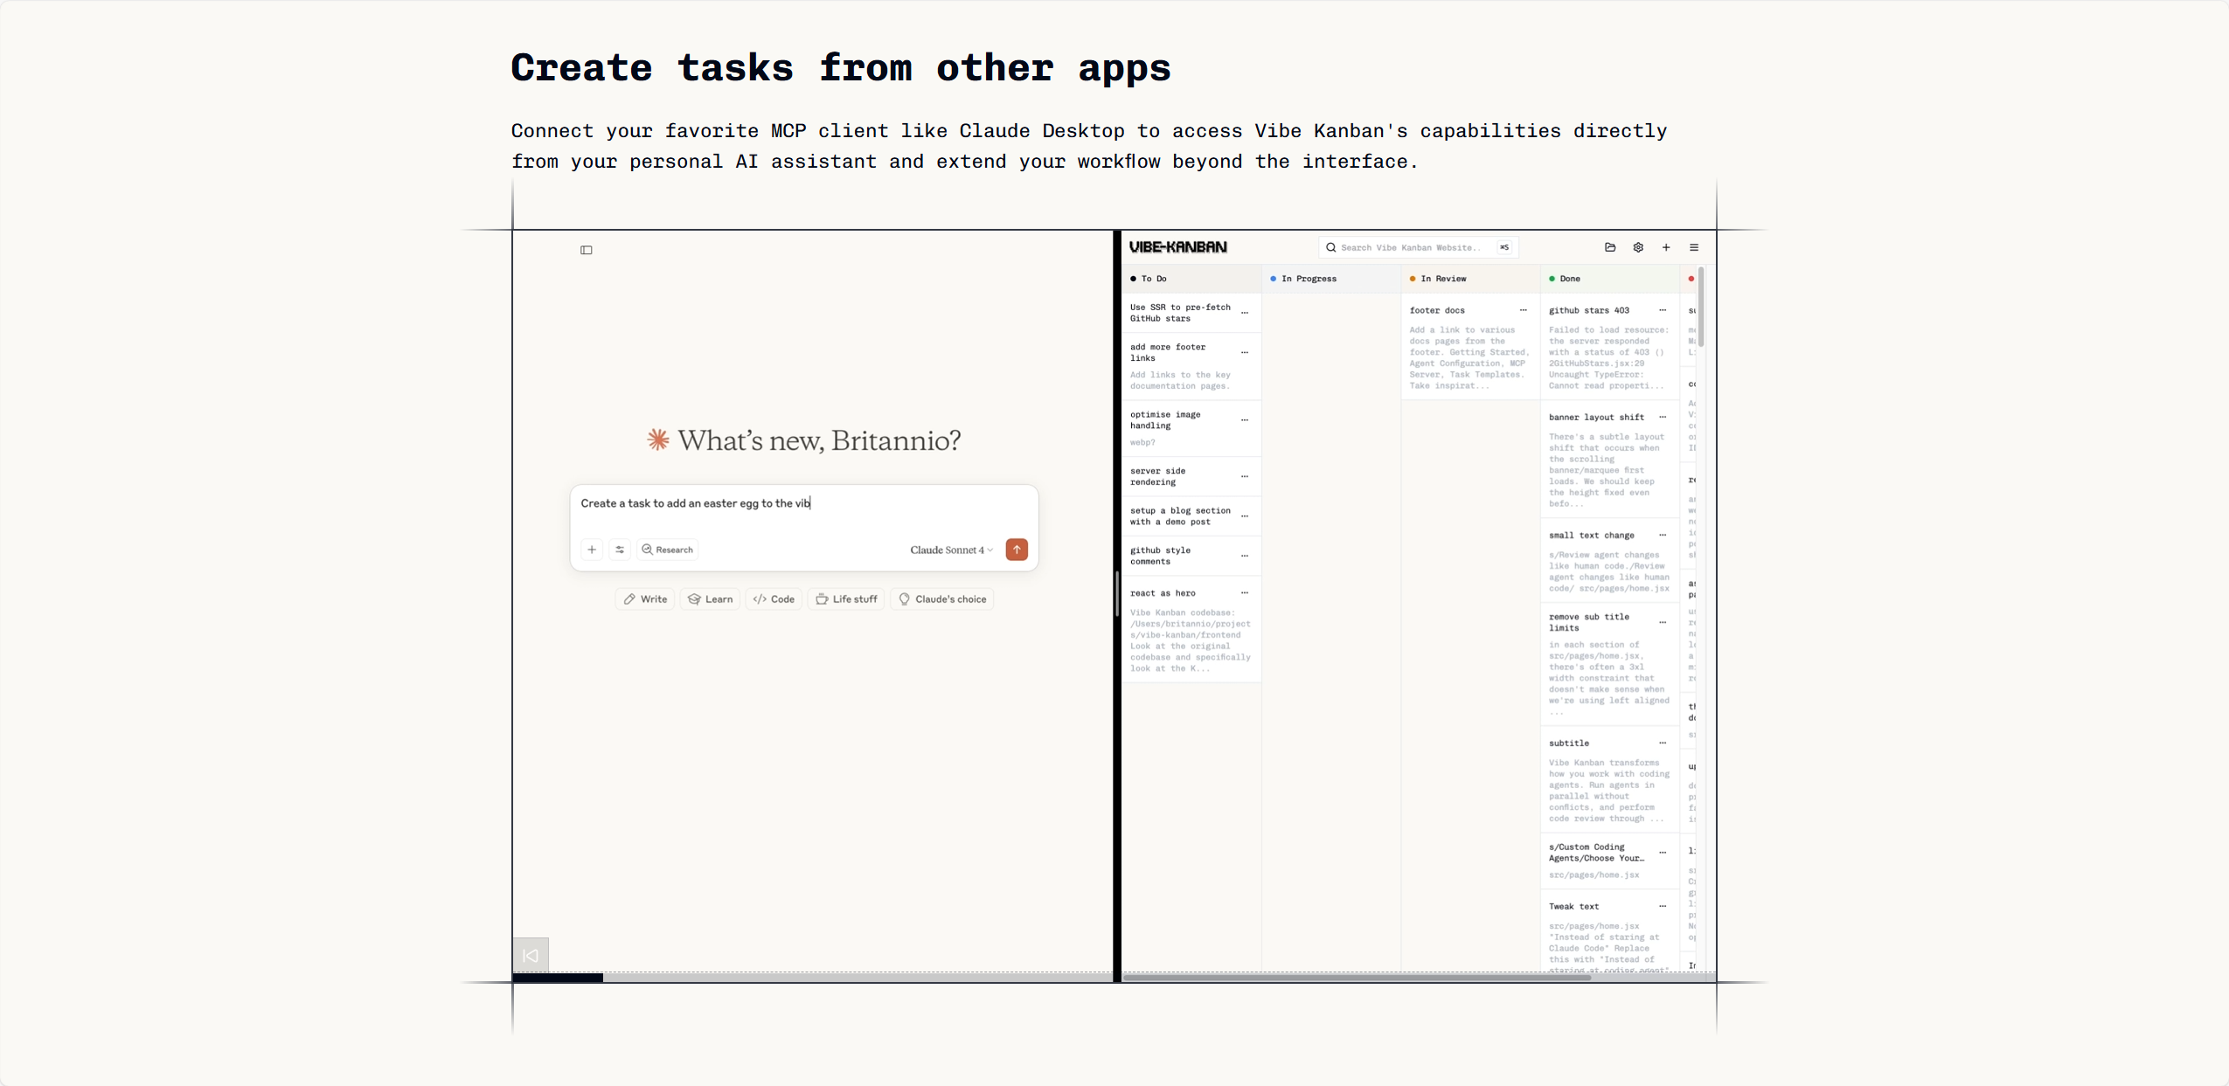This screenshot has width=2229, height=1086.
Task: Click the In Progress column header
Action: pyautogui.click(x=1331, y=279)
